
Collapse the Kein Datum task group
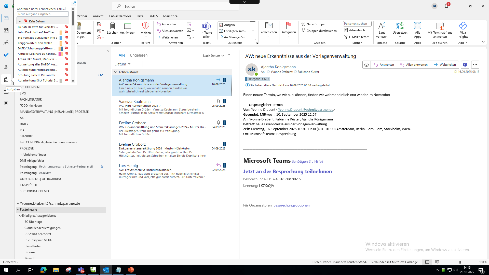tap(20, 21)
